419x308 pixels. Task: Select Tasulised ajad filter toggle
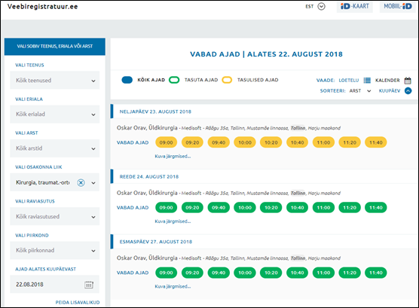point(227,80)
